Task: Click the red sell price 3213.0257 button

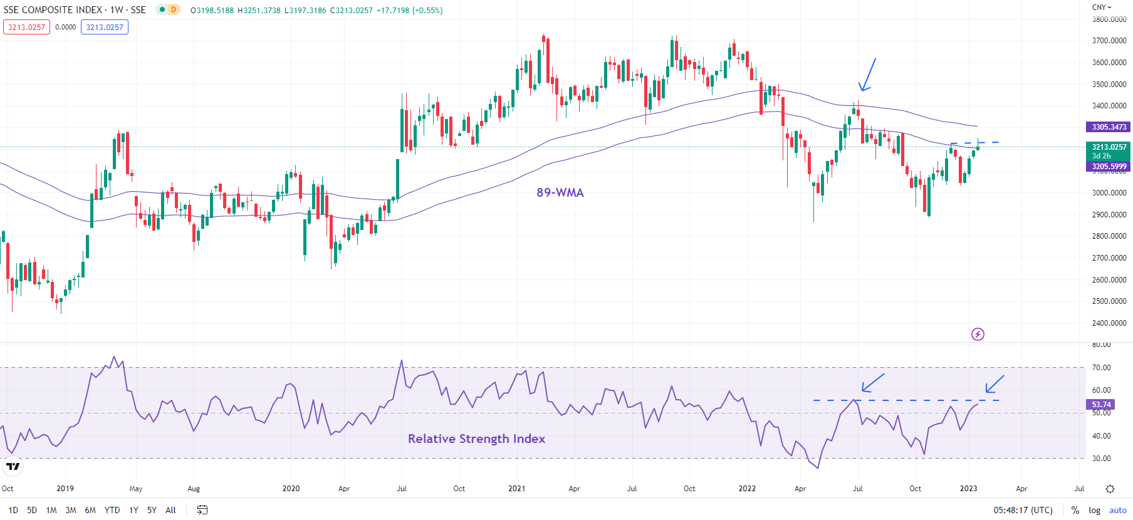Action: 26,27
